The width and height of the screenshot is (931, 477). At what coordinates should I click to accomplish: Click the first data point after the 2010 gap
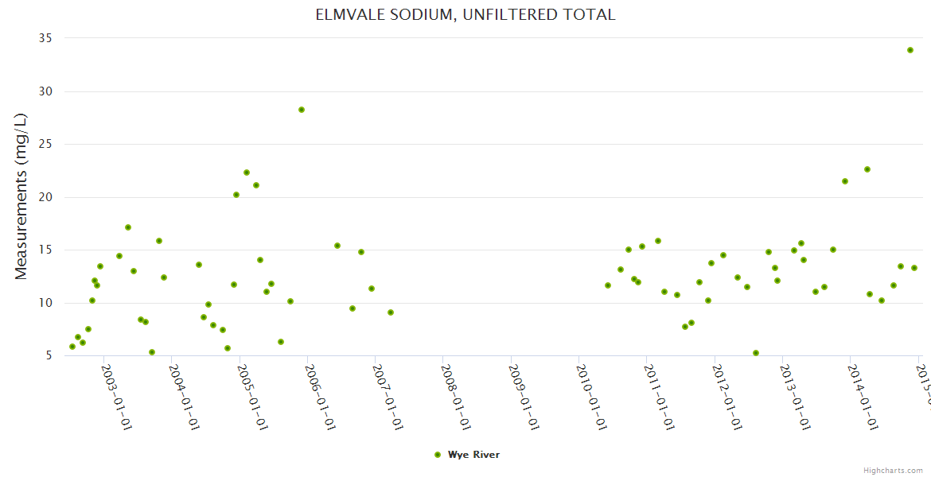coord(608,285)
